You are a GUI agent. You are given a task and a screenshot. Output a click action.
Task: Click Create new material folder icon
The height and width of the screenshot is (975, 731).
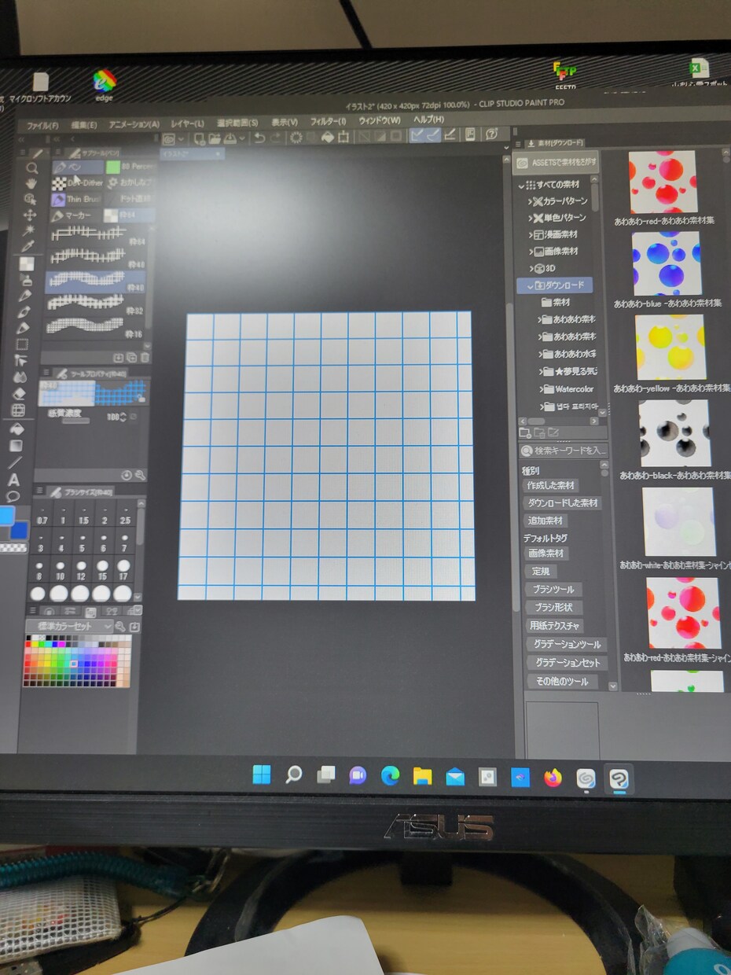tap(525, 432)
